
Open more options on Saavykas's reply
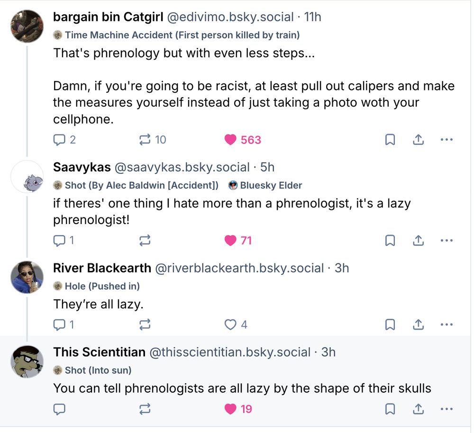(x=446, y=240)
